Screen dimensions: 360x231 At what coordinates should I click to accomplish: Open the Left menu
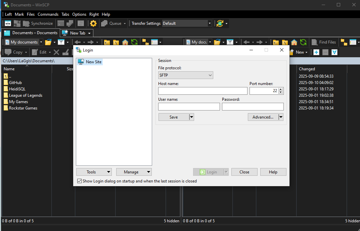(8, 14)
